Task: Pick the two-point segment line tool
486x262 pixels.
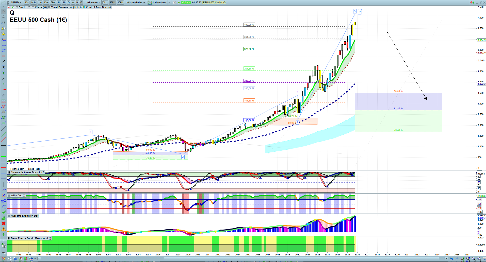Action: point(4,78)
